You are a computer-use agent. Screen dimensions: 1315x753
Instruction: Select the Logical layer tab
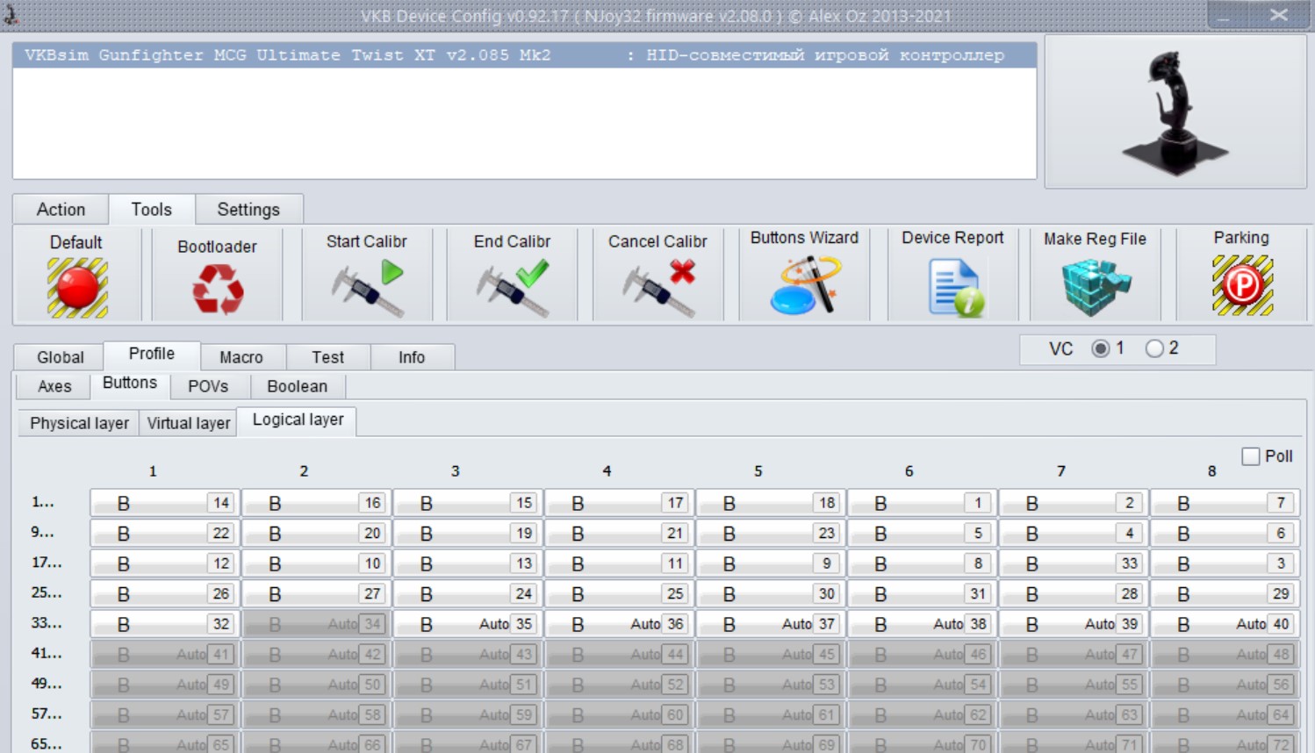pos(298,420)
